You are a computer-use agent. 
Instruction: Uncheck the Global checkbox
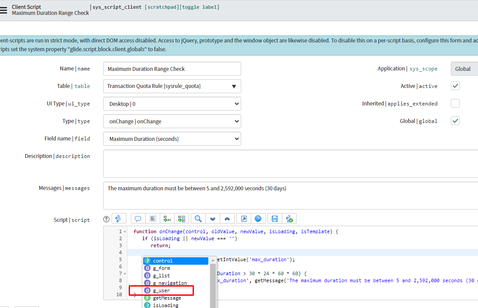[455, 121]
